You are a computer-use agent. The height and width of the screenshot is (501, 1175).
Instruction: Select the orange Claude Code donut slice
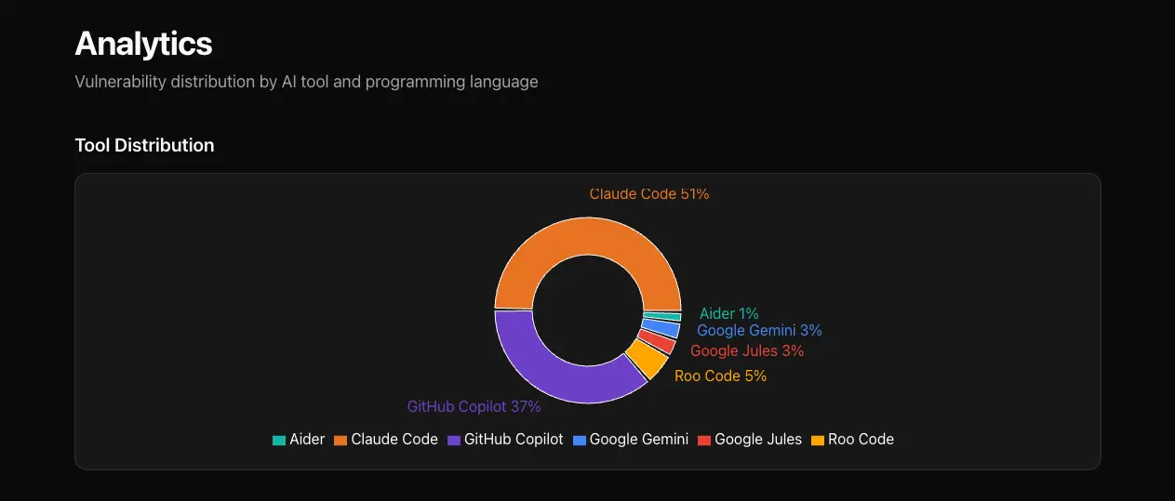coord(588,236)
